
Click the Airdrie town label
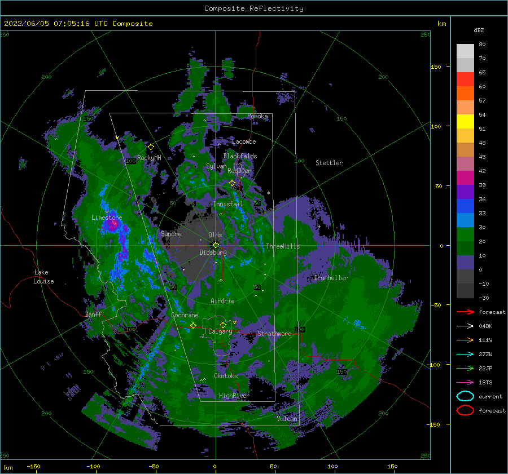(222, 301)
